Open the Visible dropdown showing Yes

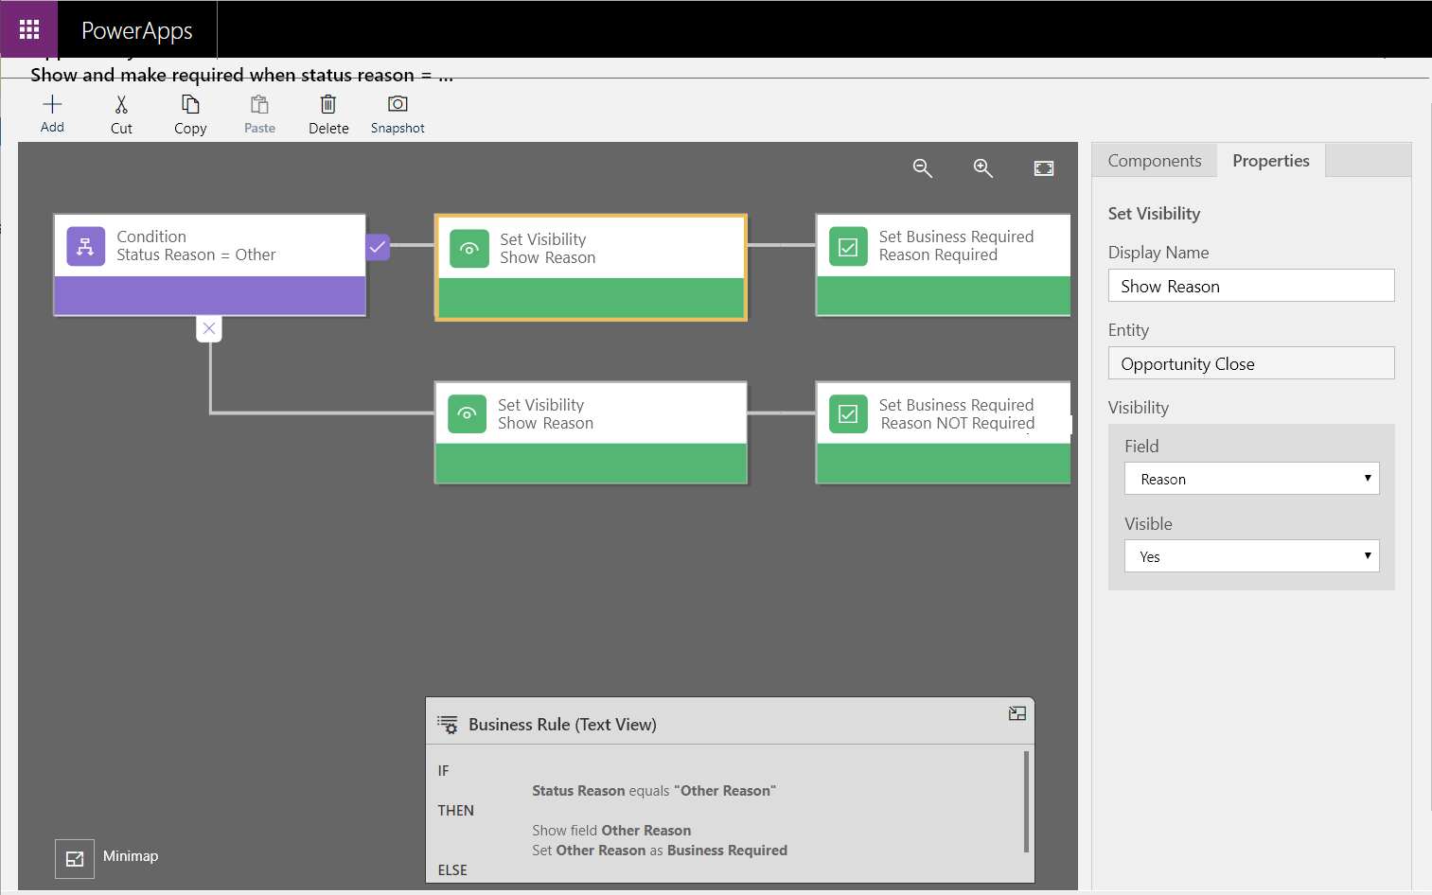pos(1251,556)
